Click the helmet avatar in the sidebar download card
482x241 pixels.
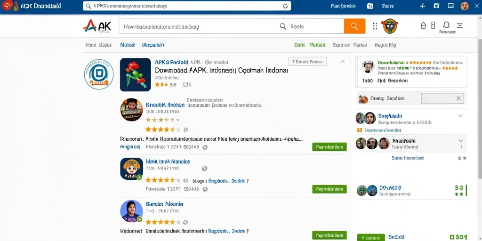point(368,66)
